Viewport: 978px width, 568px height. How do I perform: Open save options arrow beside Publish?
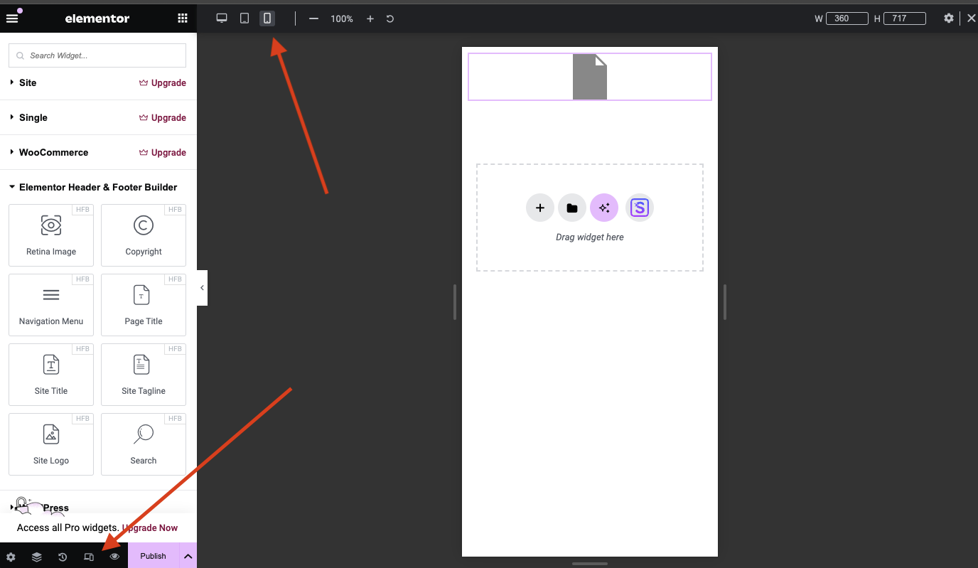(188, 556)
